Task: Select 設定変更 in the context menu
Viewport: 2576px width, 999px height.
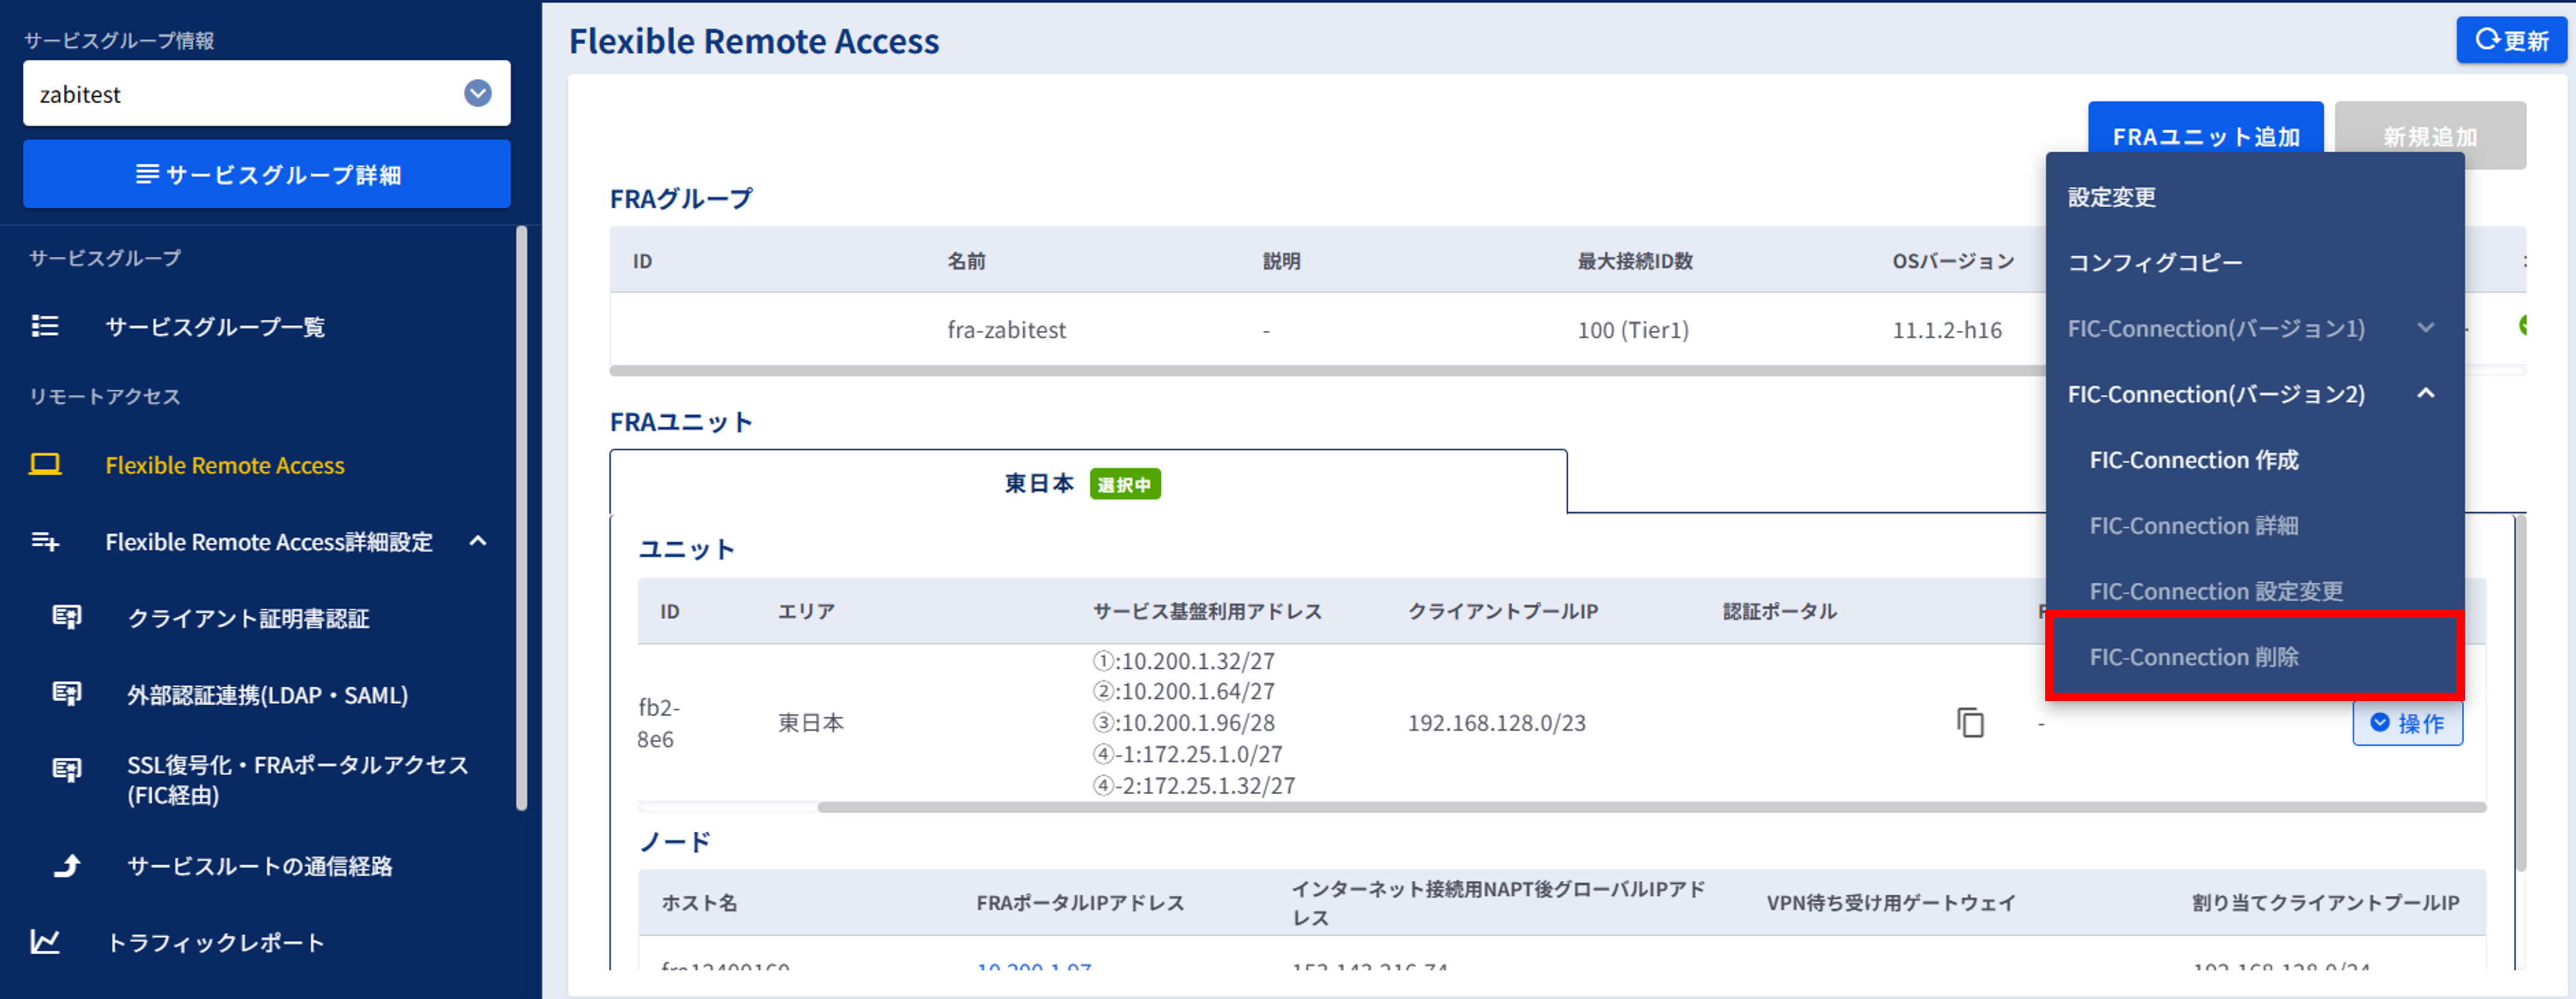Action: click(2112, 198)
